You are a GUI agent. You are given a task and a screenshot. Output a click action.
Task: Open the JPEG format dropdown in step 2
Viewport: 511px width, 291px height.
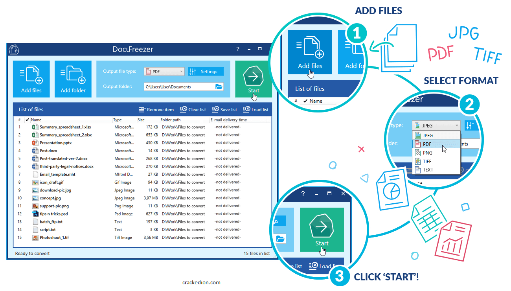point(436,125)
